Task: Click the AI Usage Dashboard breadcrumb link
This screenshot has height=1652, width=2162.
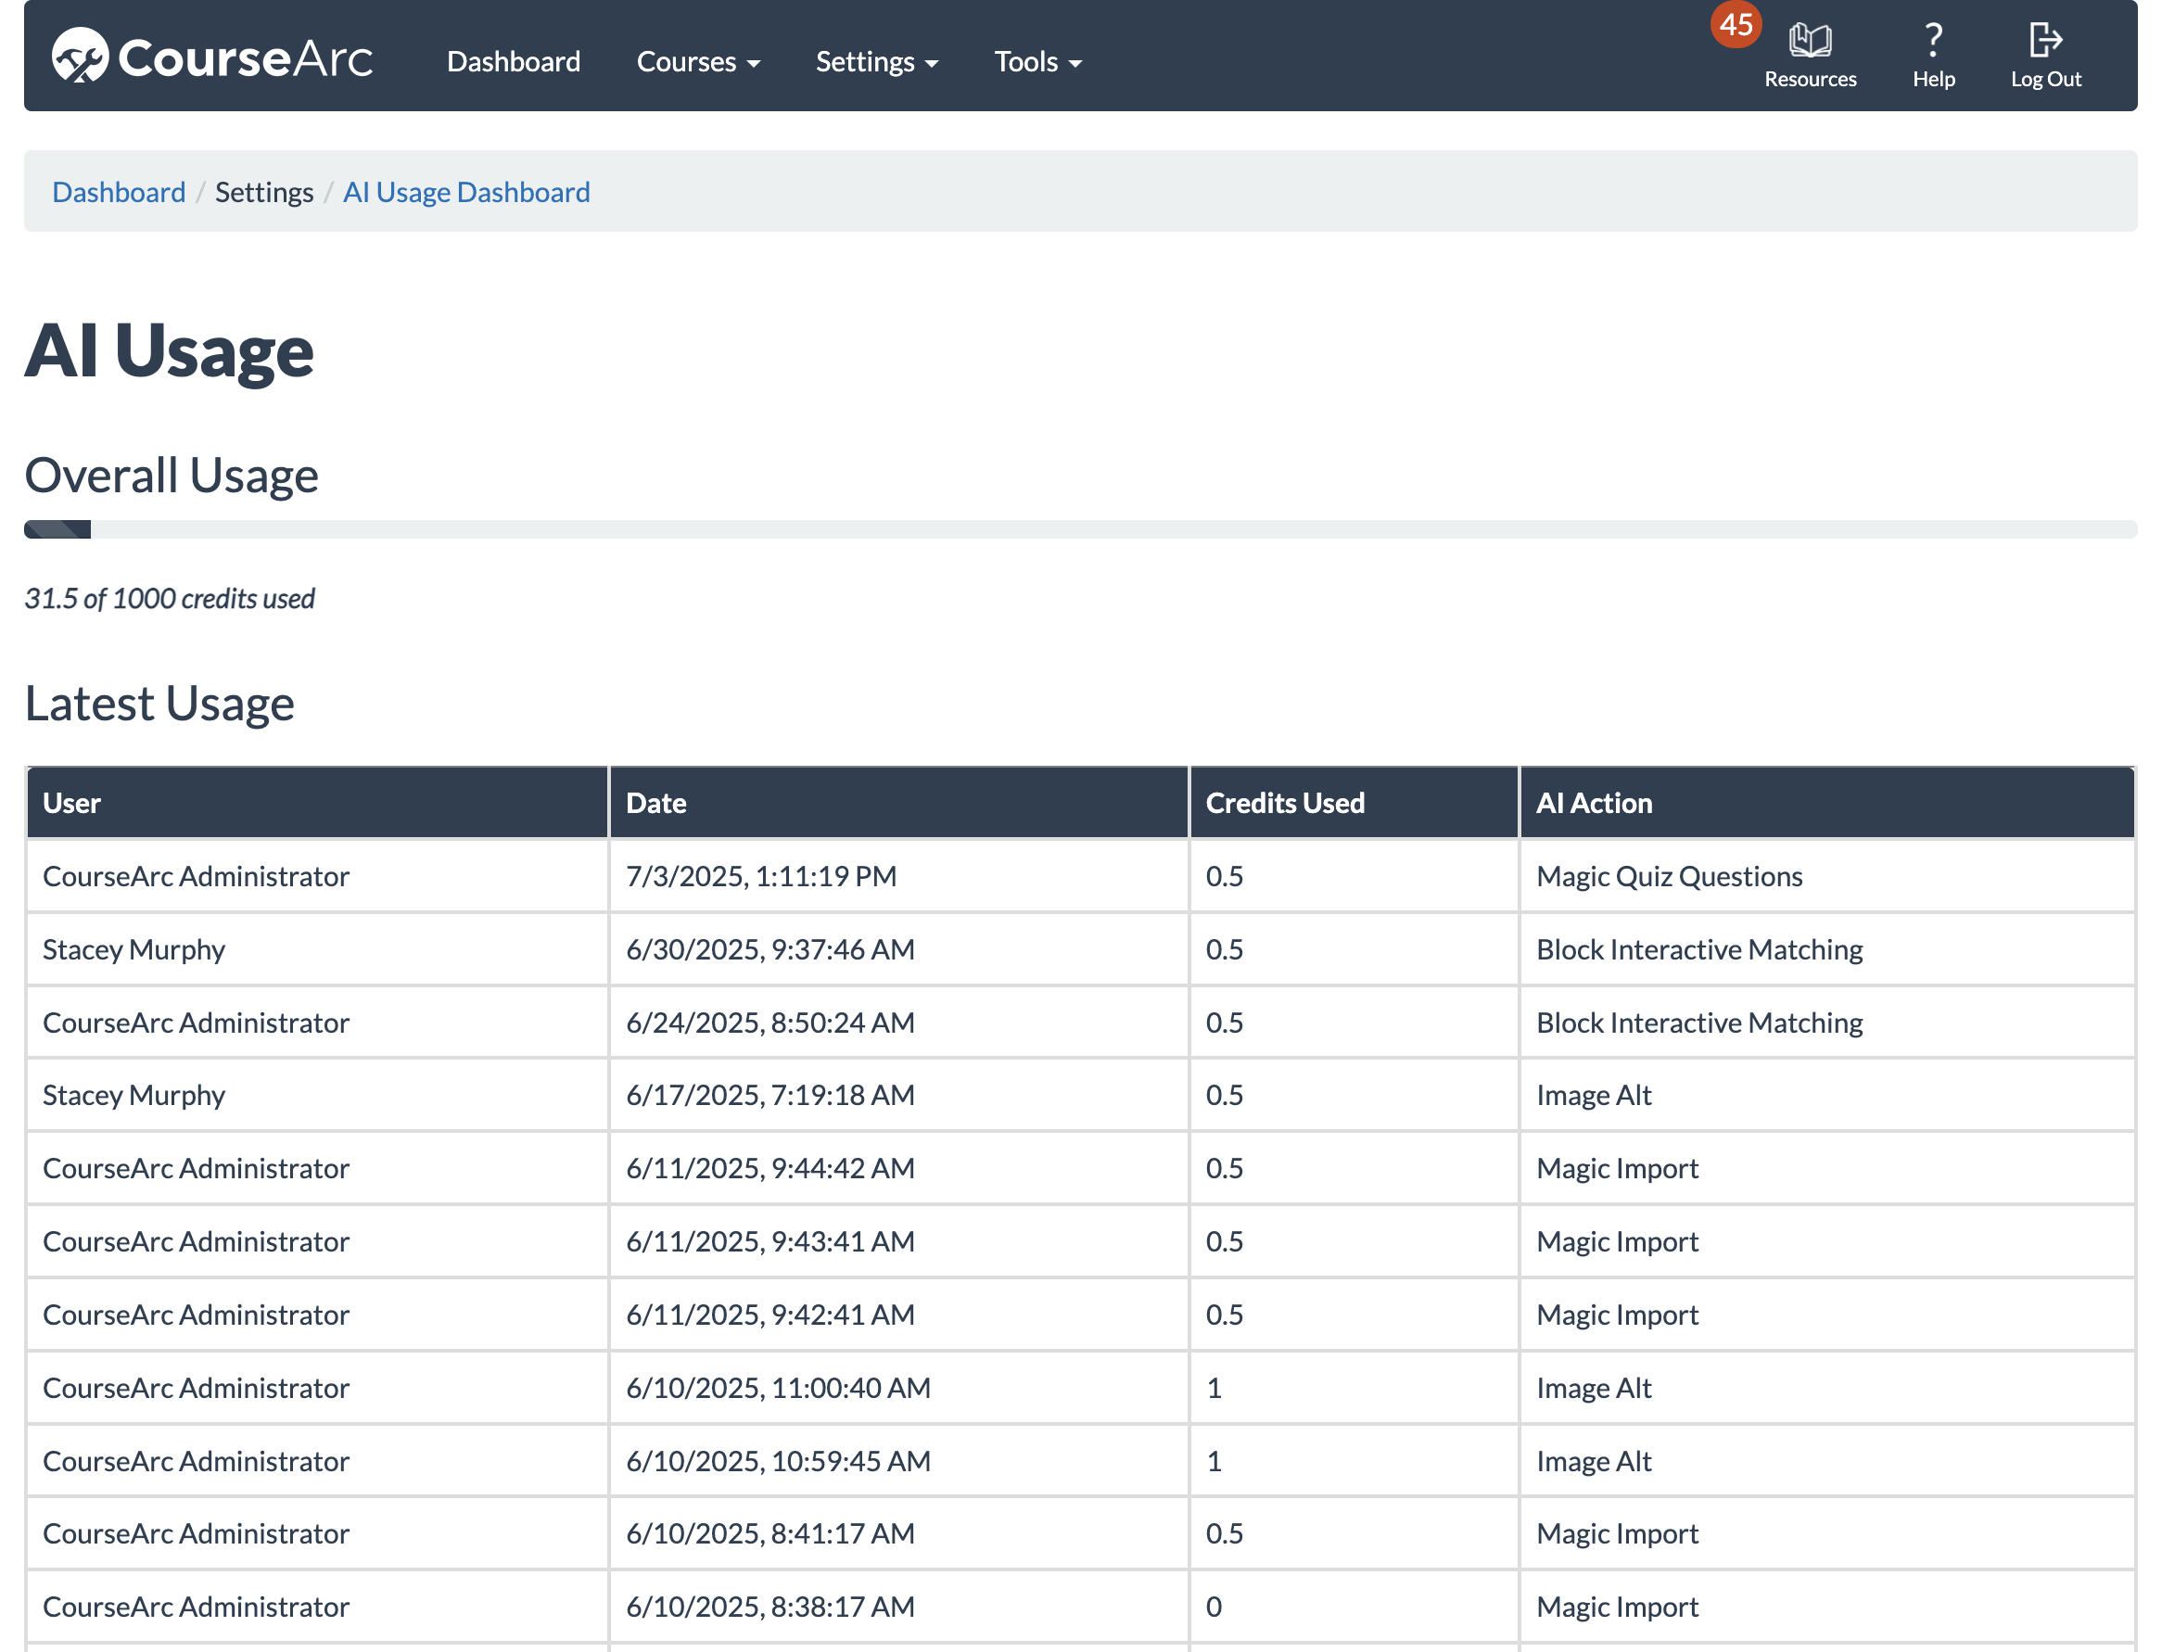Action: (x=466, y=192)
